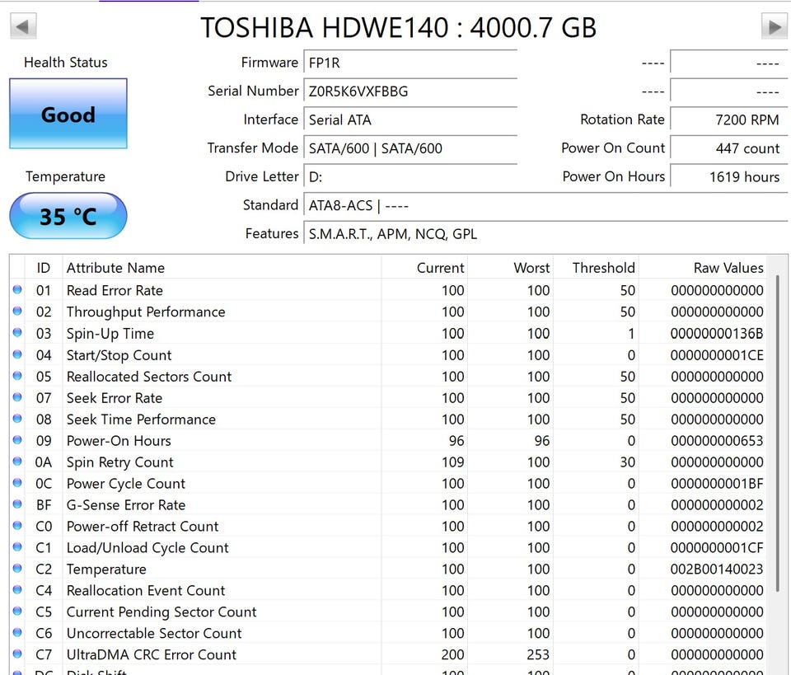Click status dot for Temperature attribute
Viewport: 791px width, 675px height.
(x=17, y=569)
